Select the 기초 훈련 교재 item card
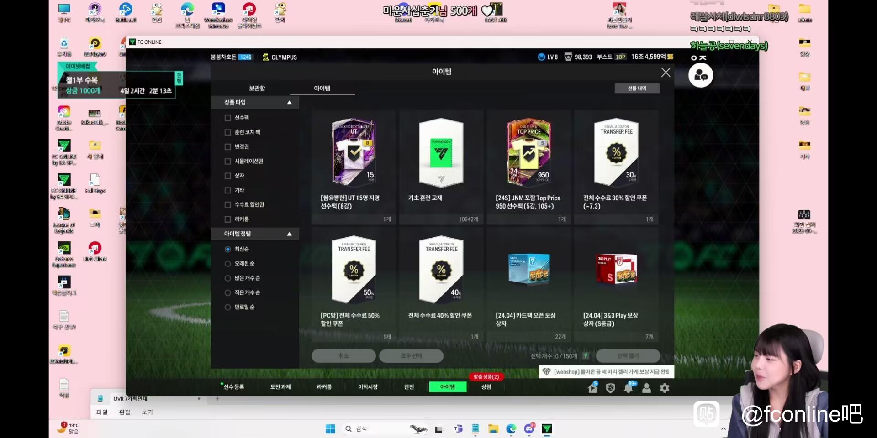 [441, 167]
